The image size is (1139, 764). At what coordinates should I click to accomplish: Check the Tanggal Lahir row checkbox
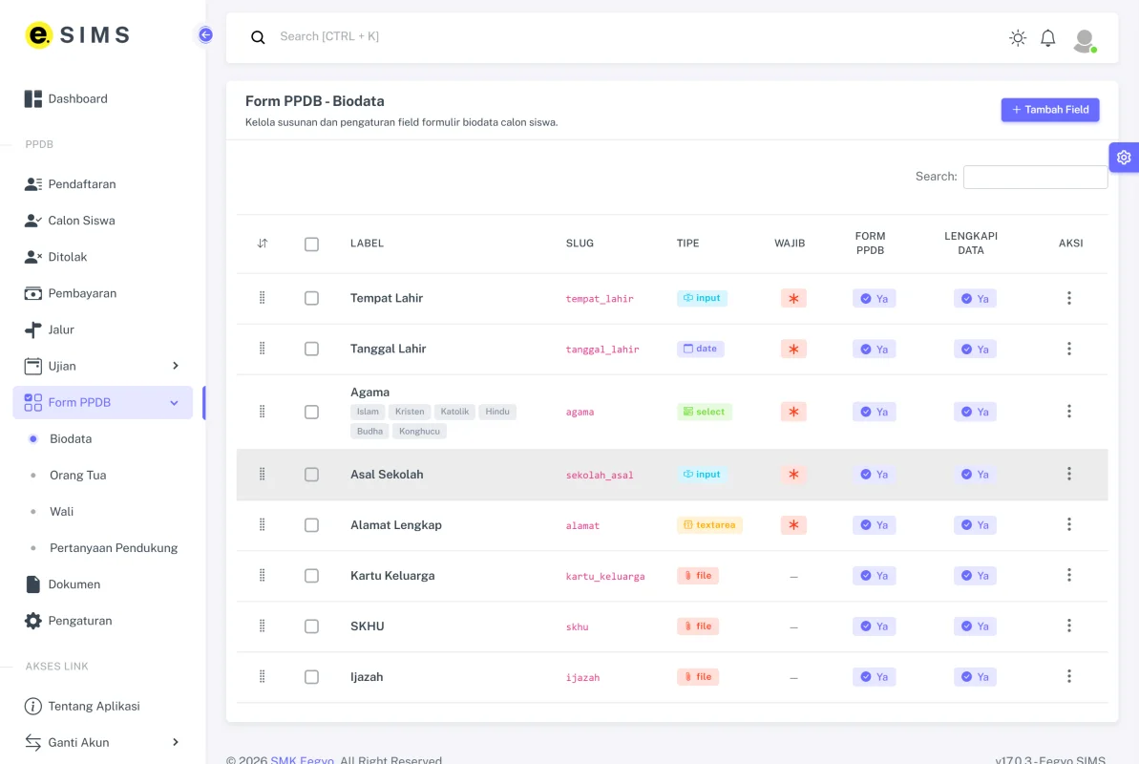coord(311,349)
